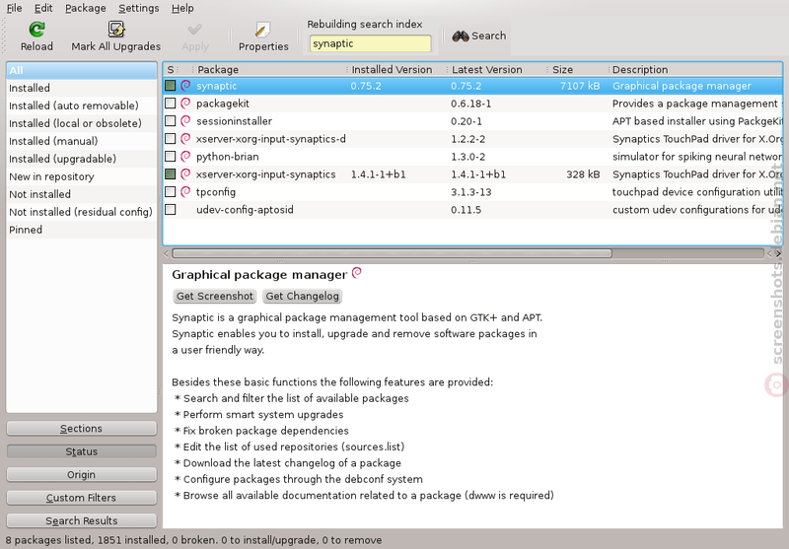Show the Search Results view
789x549 pixels.
[82, 520]
